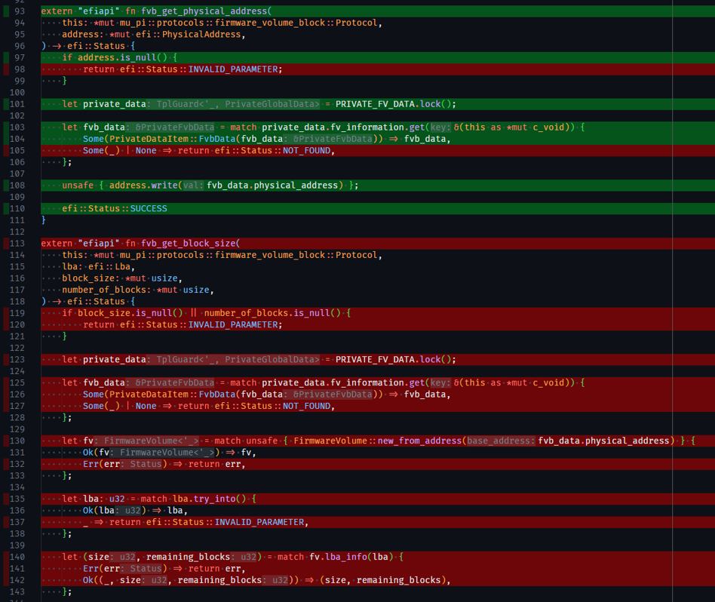715x602 pixels.
Task: Click the val: inlay hint on line 108
Action: pyautogui.click(x=193, y=186)
